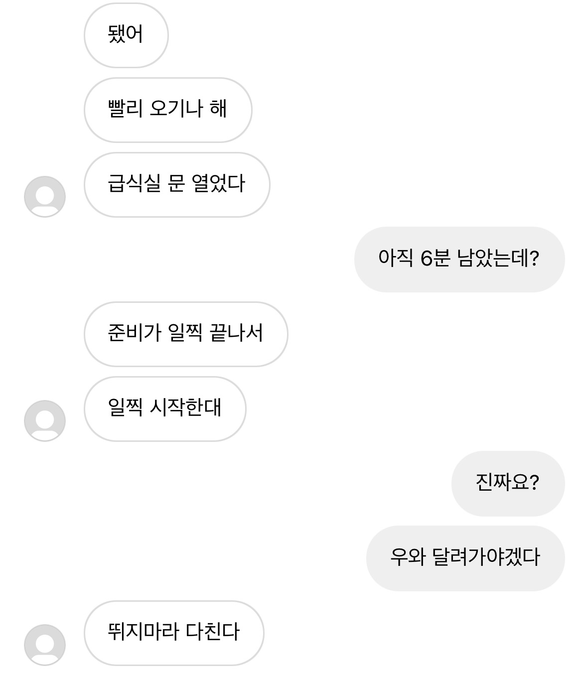Screen dimensions: 583x673
Task: Tap the profile avatar beside "뛰지마라 다친다"
Action: click(x=45, y=645)
